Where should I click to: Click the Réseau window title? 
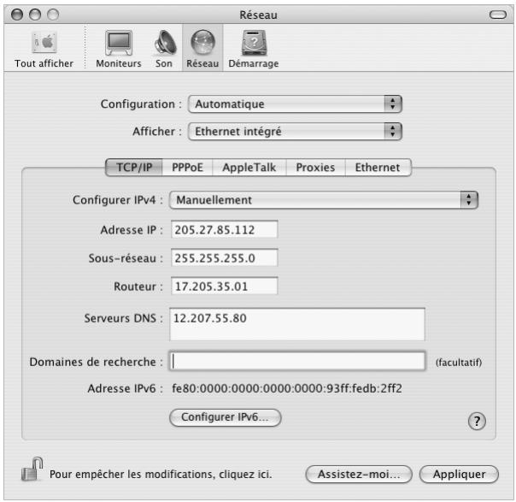pyautogui.click(x=258, y=15)
